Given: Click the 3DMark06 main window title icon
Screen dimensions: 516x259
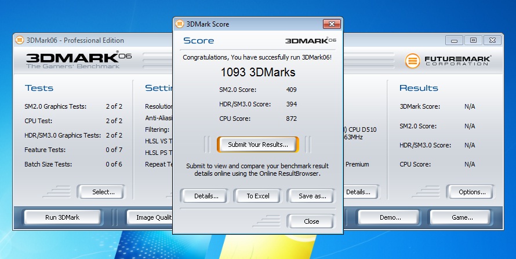Looking at the screenshot, I should point(20,40).
